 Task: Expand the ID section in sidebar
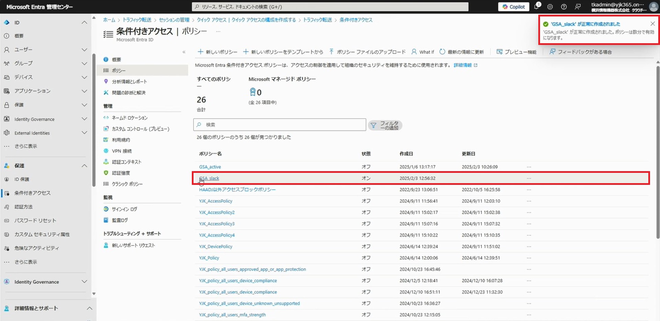pyautogui.click(x=84, y=23)
